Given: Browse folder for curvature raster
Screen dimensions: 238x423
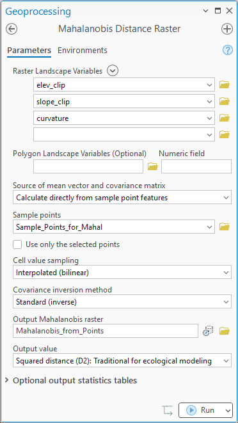Looking at the screenshot, I should click(x=224, y=118).
